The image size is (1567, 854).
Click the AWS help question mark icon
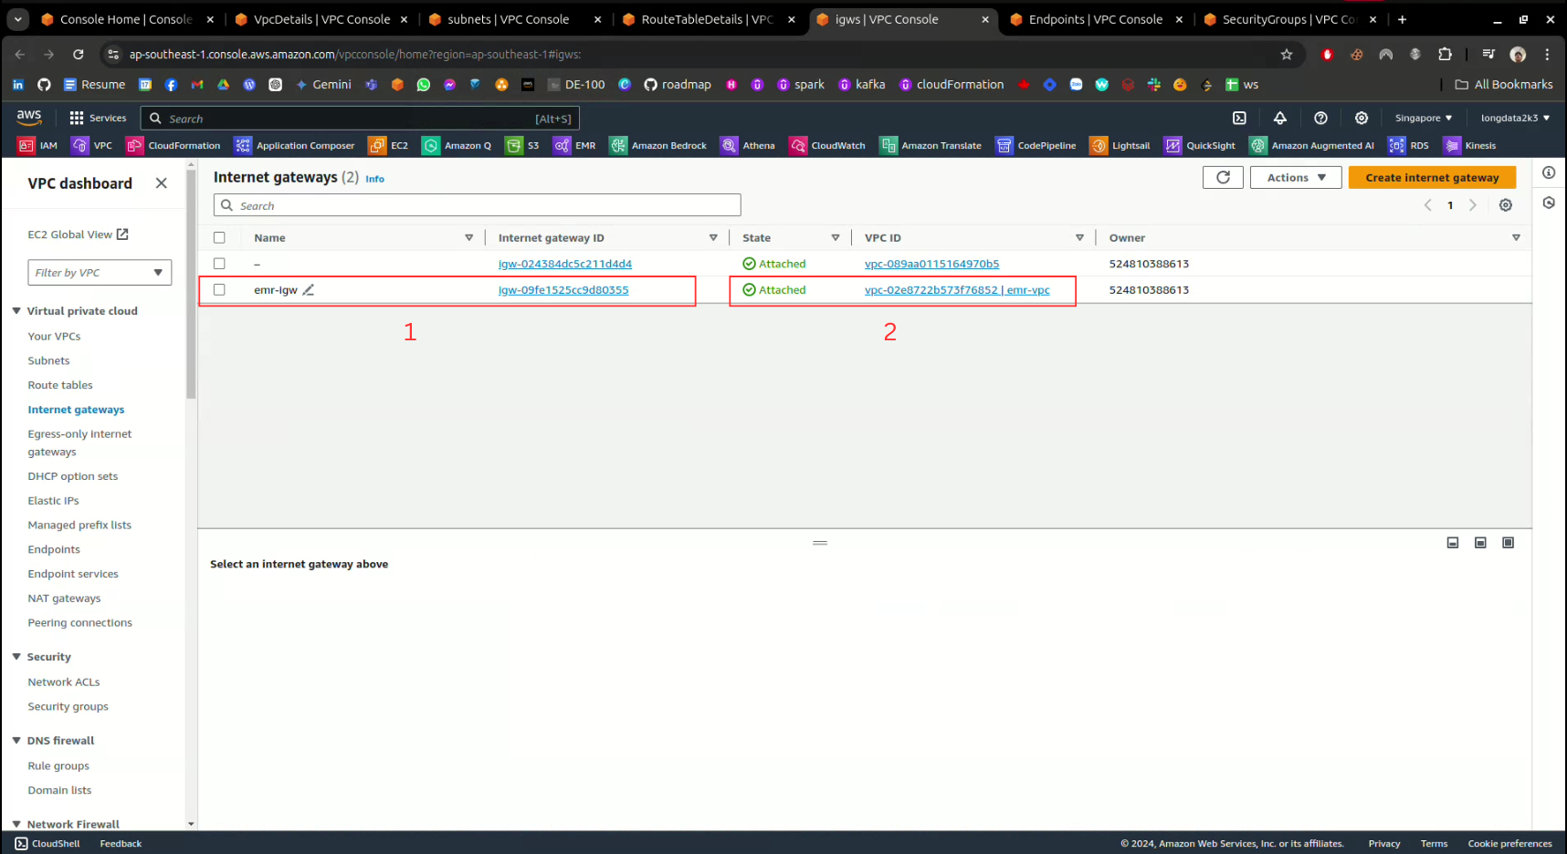click(x=1320, y=118)
